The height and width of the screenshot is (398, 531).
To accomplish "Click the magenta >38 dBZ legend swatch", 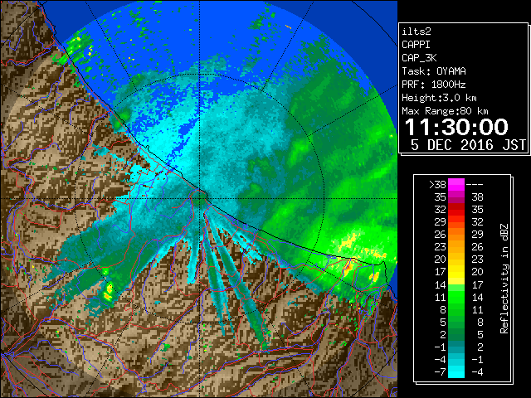I will pos(456,185).
